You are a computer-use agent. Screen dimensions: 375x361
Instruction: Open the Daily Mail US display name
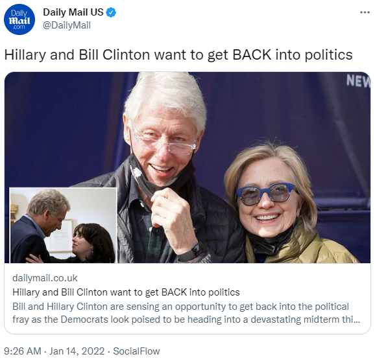point(73,12)
